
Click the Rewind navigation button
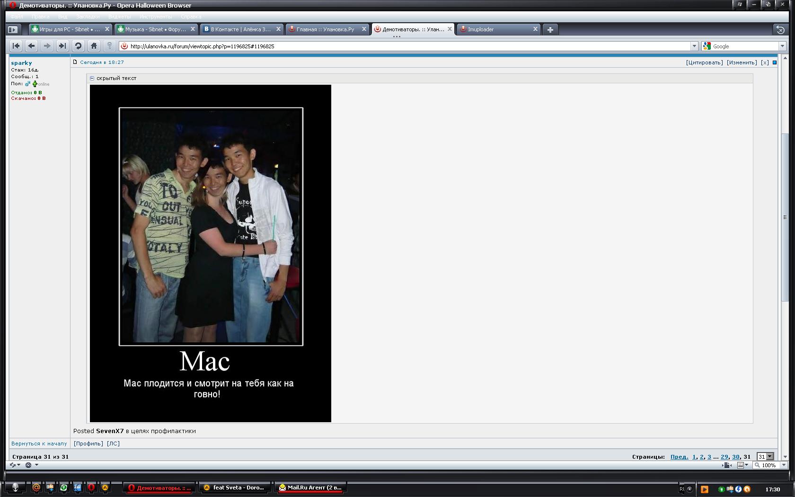coord(16,46)
